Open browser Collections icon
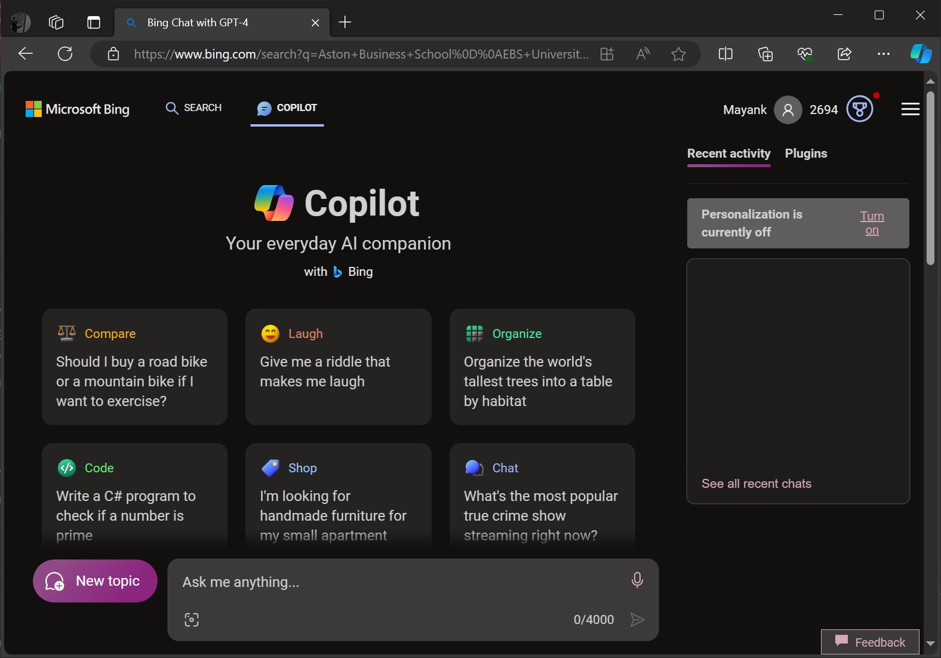Image resolution: width=941 pixels, height=658 pixels. 765,54
